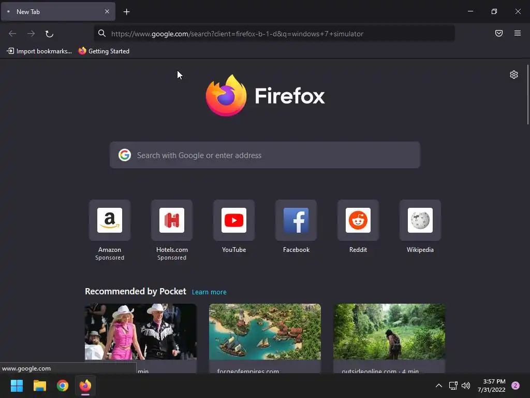The image size is (530, 398).
Task: Click the Search with Google field
Action: 264,155
